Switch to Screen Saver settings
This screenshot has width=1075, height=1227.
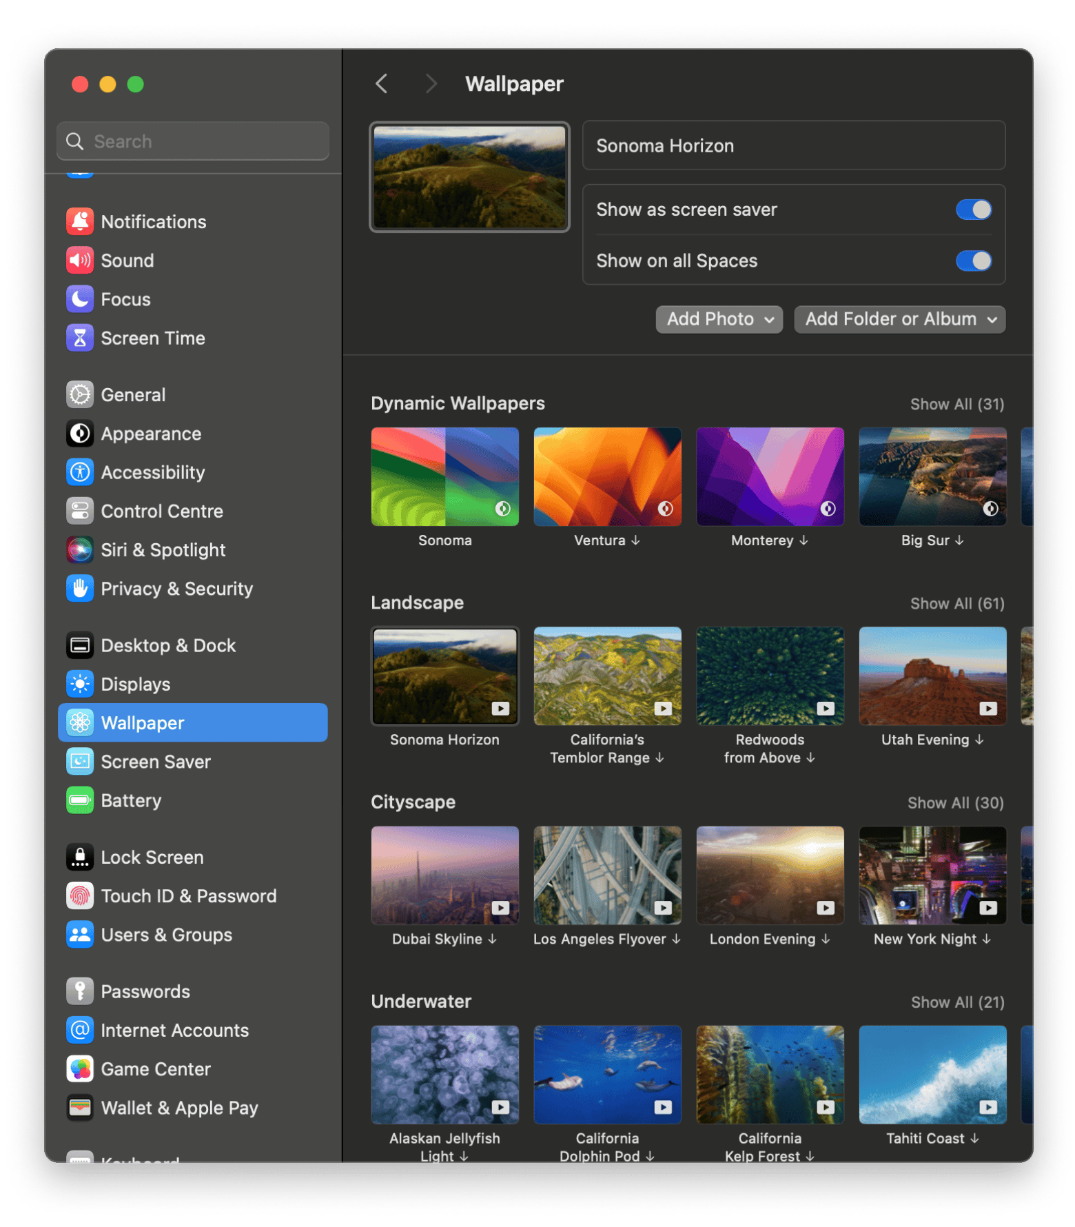[x=156, y=762]
